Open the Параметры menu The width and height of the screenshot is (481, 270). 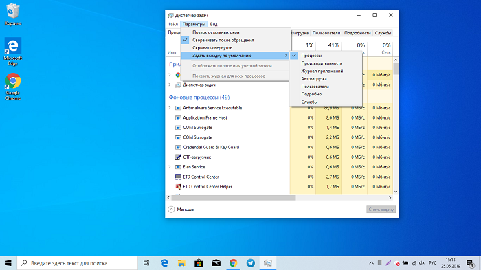[x=194, y=24]
